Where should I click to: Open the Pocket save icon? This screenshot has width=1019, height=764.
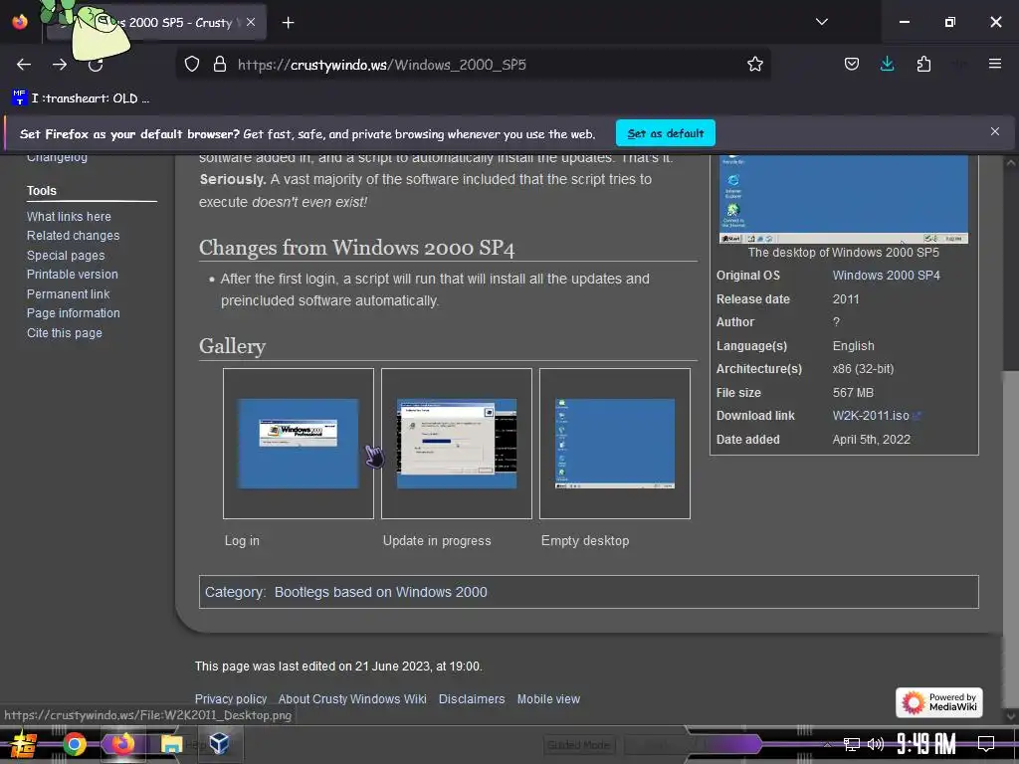(x=852, y=64)
